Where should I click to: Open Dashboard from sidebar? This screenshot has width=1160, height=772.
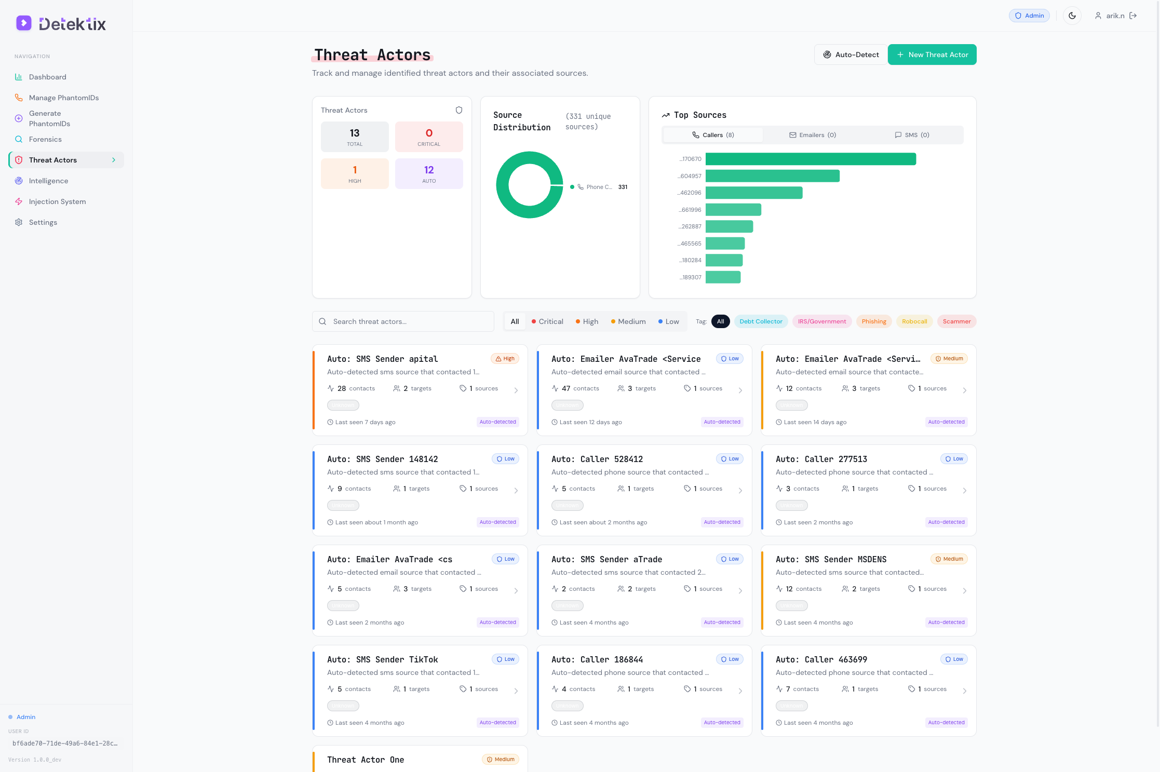point(47,77)
